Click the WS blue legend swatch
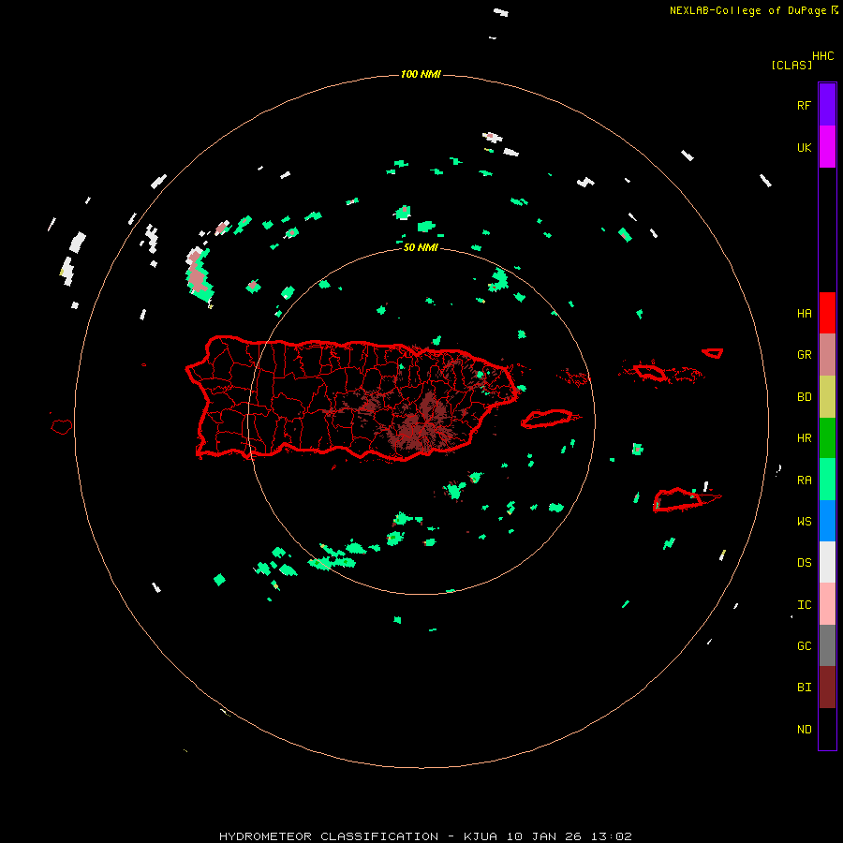The image size is (843, 843). [x=827, y=521]
